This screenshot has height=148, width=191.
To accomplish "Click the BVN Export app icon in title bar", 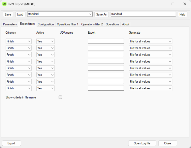I will coord(4,4).
